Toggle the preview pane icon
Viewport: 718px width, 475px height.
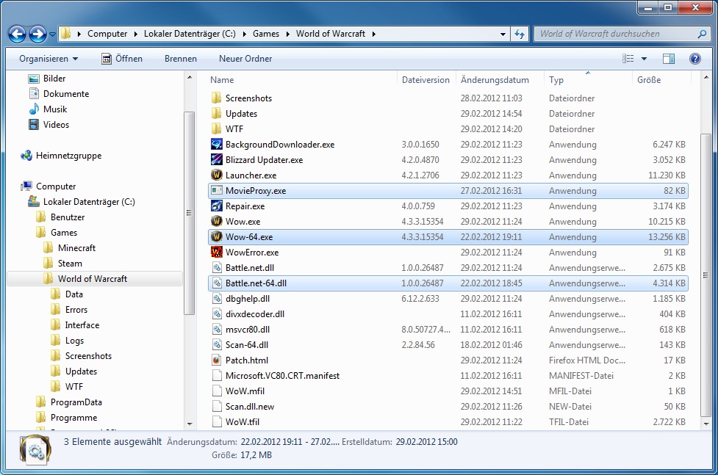pyautogui.click(x=669, y=59)
